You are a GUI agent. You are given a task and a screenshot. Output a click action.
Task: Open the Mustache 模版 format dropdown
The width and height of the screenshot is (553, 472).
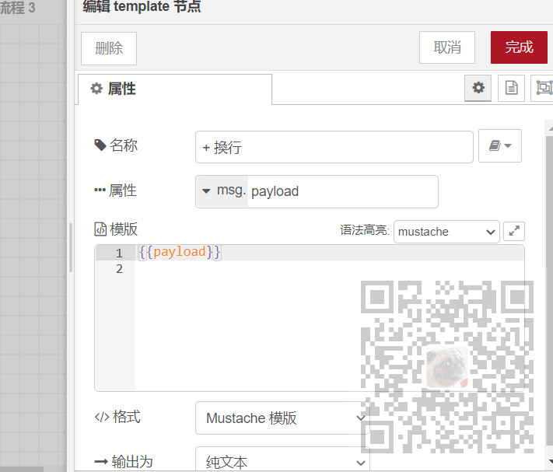tap(282, 418)
